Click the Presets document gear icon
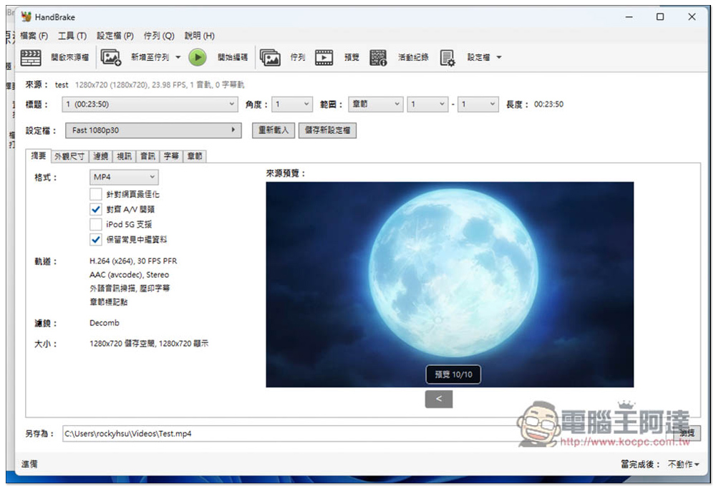This screenshot has height=489, width=716. (447, 58)
